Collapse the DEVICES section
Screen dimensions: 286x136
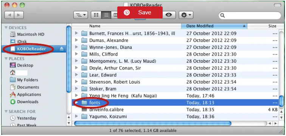(6, 28)
